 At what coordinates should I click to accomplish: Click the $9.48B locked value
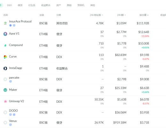pos(144,67)
